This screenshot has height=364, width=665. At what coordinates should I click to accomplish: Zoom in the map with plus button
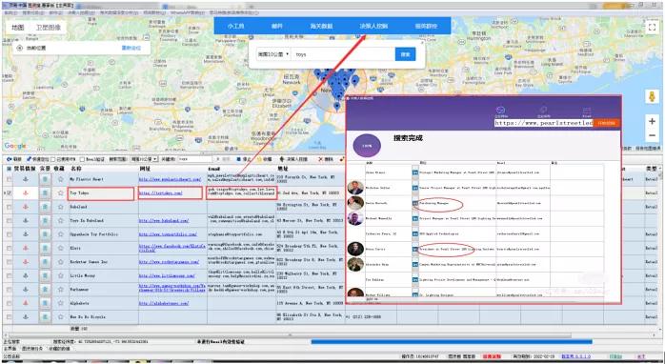[652, 121]
